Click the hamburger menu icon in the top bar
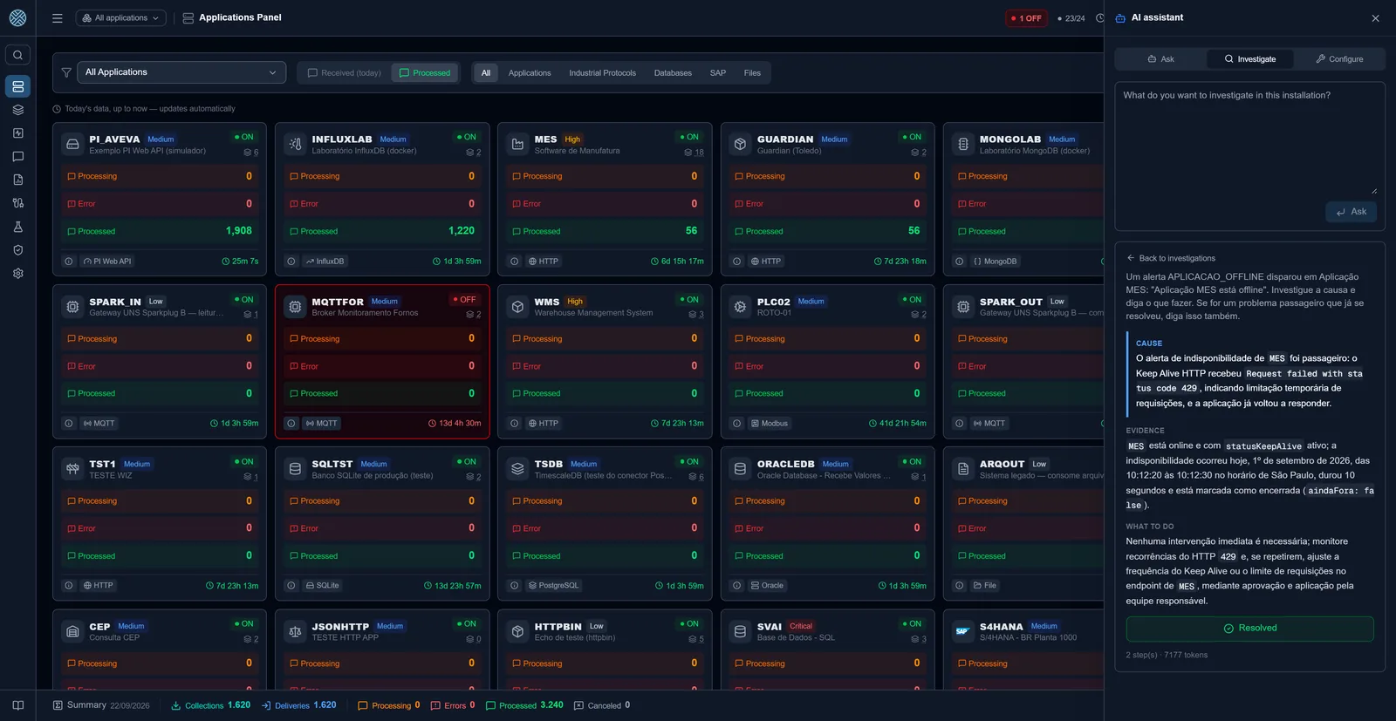The image size is (1396, 721). [x=58, y=18]
